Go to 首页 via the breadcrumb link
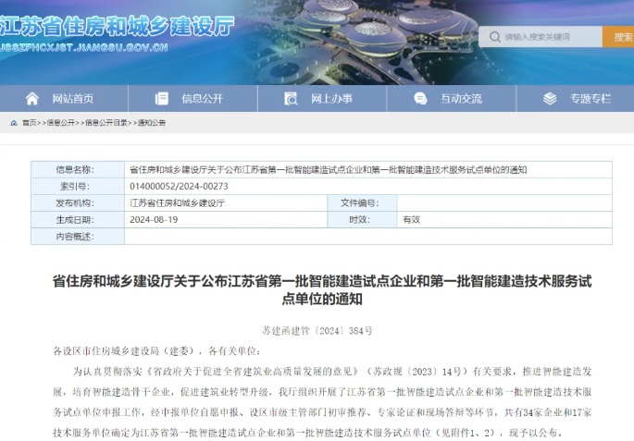Image resolution: width=634 pixels, height=441 pixels. (29, 122)
